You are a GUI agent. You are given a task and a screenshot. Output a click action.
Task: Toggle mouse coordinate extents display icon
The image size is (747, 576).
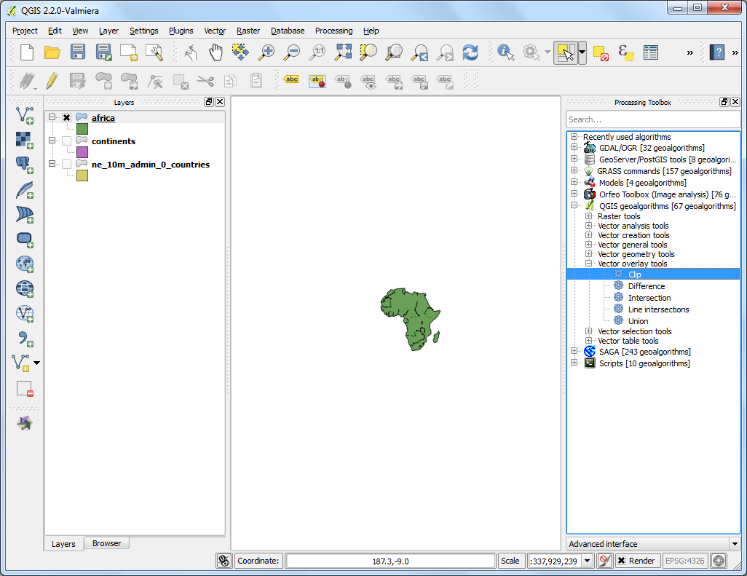point(224,561)
